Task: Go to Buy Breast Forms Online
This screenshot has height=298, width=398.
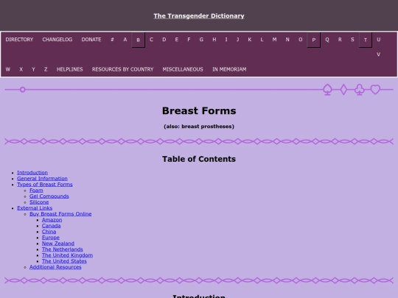Action: point(60,214)
